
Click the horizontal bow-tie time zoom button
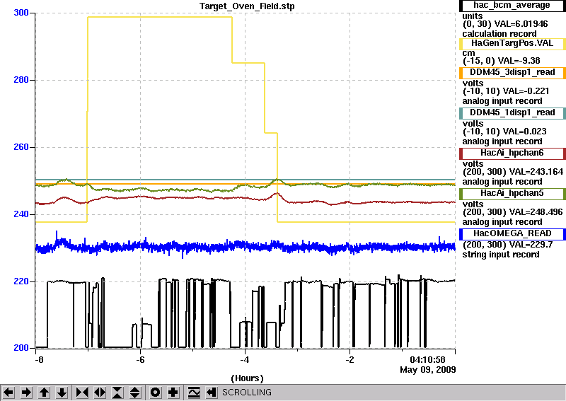82,393
